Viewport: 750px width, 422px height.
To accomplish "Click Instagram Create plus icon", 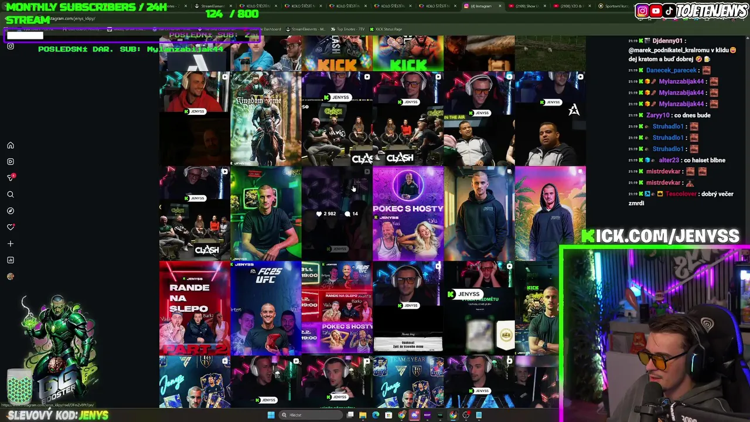I will (x=11, y=244).
